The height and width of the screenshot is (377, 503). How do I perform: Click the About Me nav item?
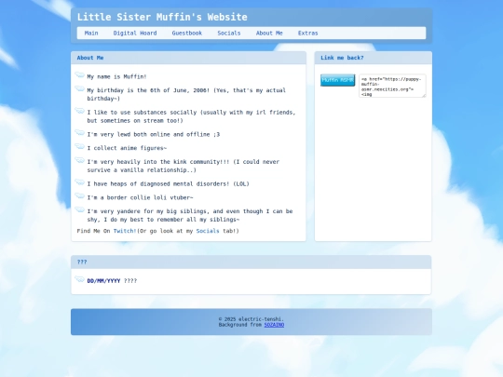(x=269, y=33)
